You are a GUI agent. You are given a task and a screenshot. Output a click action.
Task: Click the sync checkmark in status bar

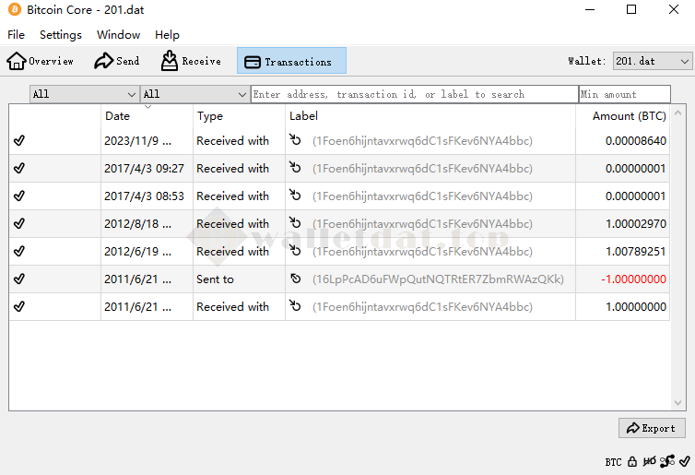684,461
